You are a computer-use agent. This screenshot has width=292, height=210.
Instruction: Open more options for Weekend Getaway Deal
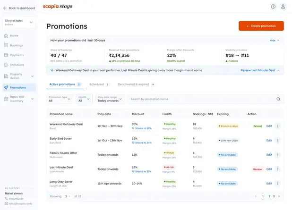pos(277,126)
